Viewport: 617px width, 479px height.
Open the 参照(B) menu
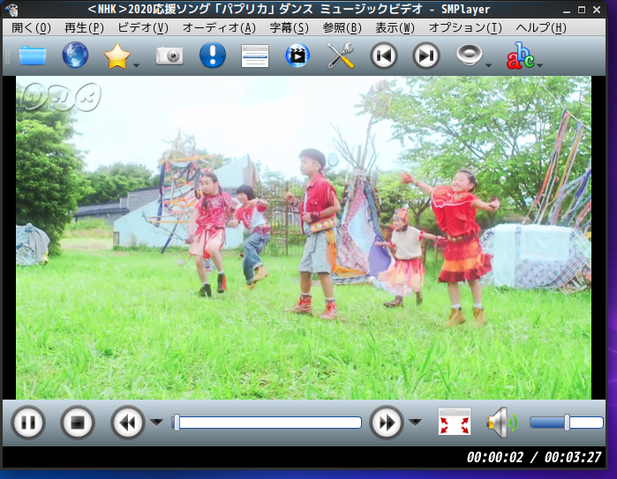(342, 27)
